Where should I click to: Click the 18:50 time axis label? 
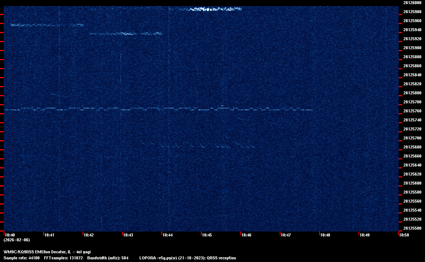pyautogui.click(x=404, y=235)
